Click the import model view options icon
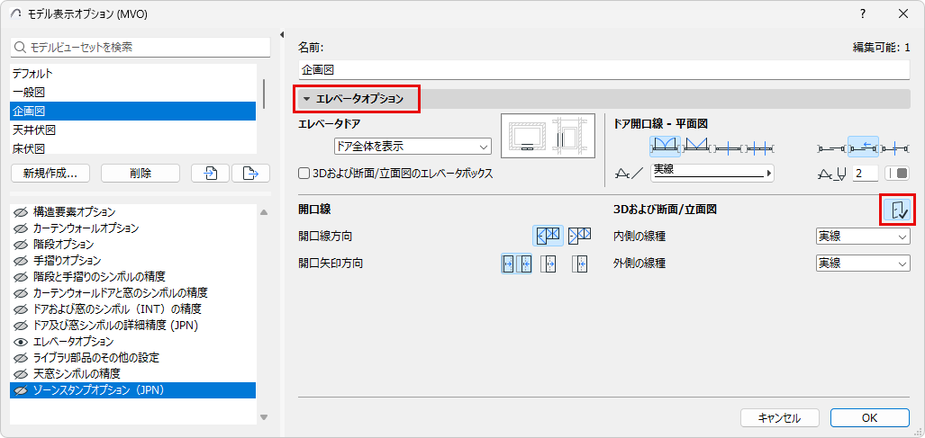 point(210,173)
